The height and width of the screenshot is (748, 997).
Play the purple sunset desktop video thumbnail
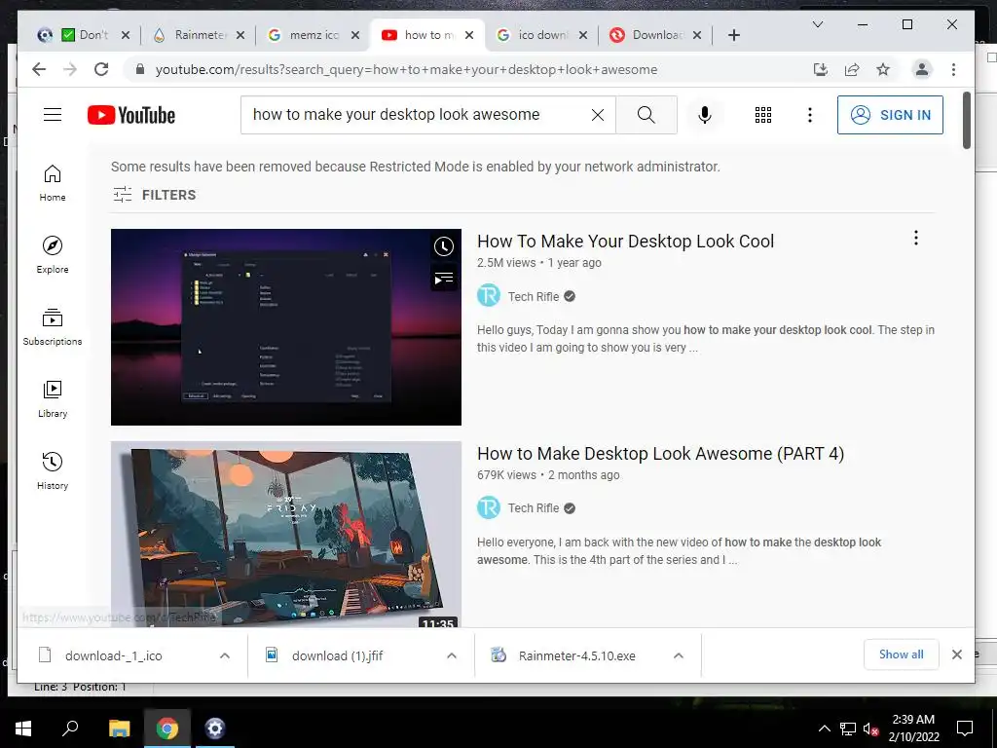click(x=285, y=327)
